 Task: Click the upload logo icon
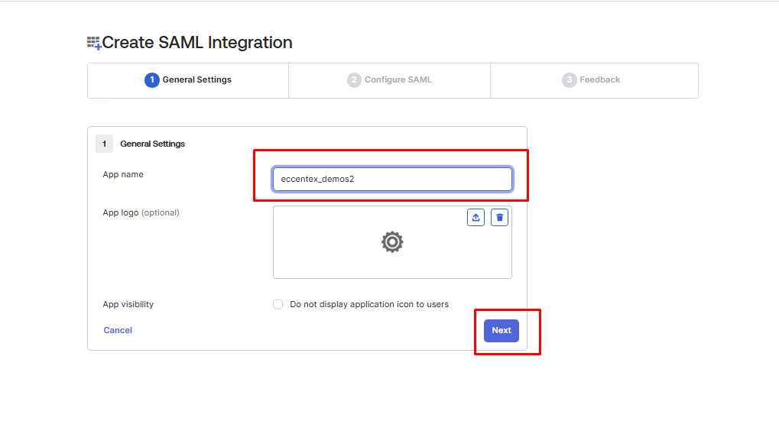click(x=476, y=218)
